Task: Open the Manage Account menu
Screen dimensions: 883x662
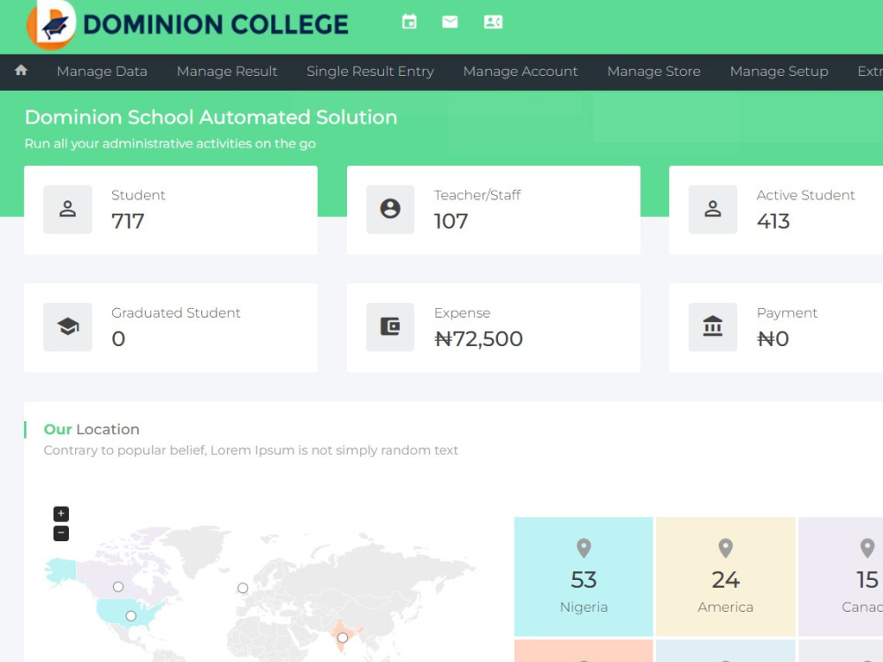Action: (x=520, y=71)
